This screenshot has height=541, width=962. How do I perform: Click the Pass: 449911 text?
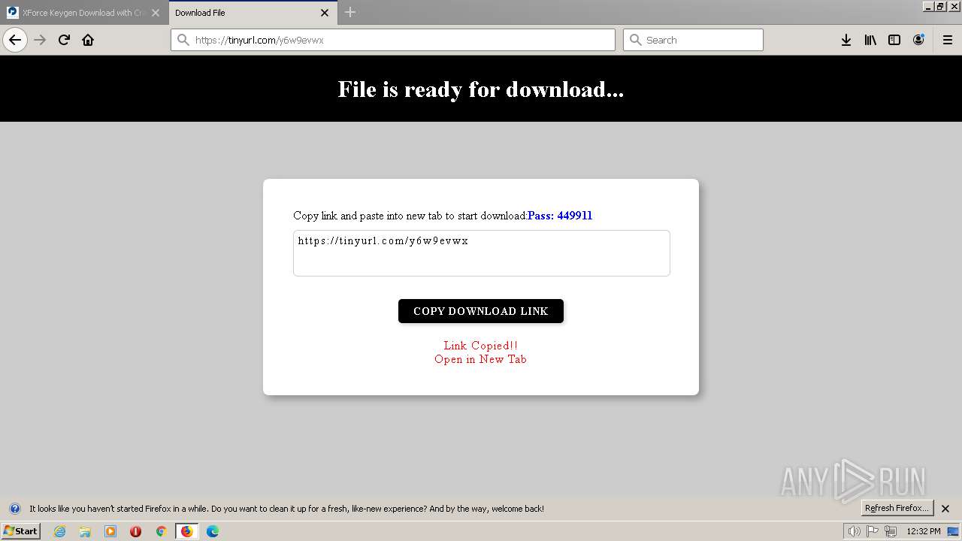tap(560, 216)
